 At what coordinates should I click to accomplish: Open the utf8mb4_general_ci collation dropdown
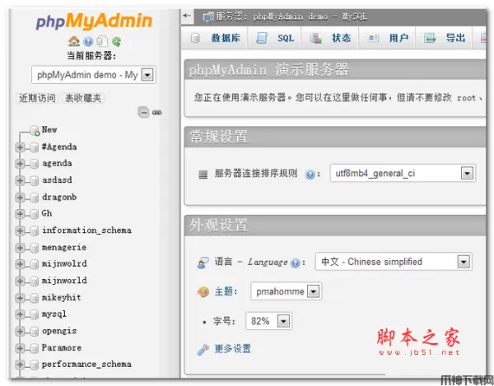tap(403, 173)
